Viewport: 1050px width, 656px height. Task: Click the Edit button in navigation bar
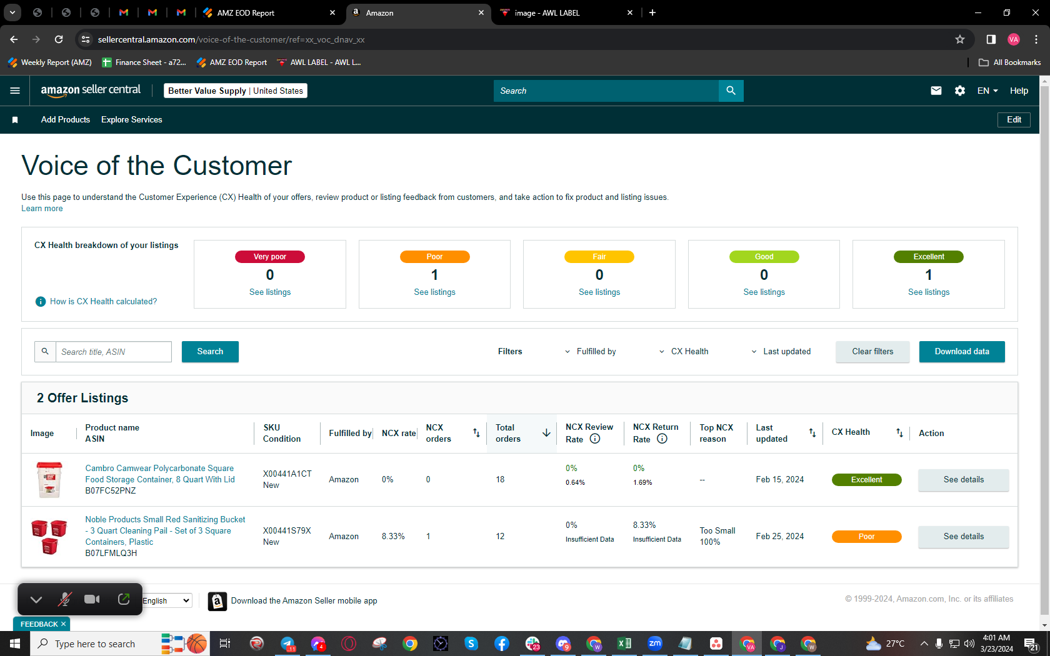tap(1014, 120)
